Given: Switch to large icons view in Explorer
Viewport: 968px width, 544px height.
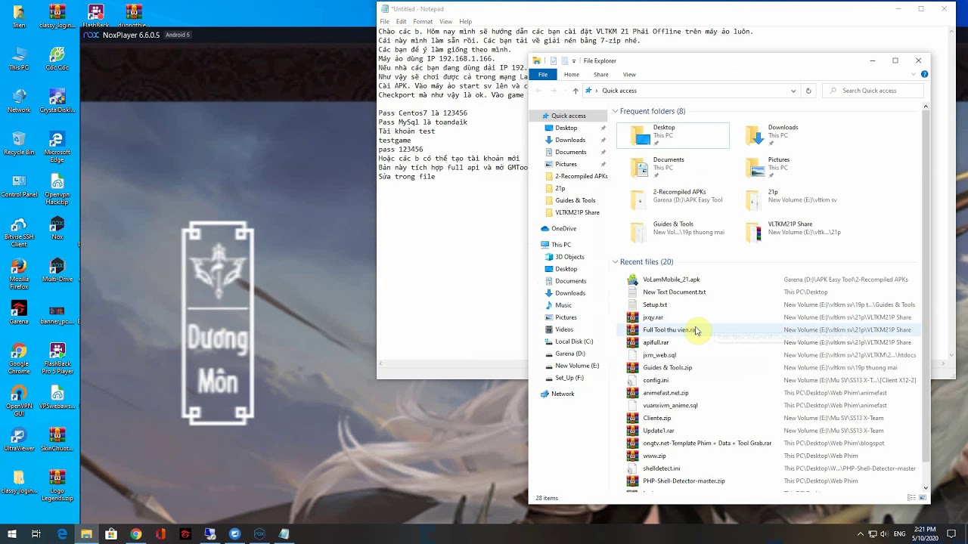Looking at the screenshot, I should click(x=922, y=498).
